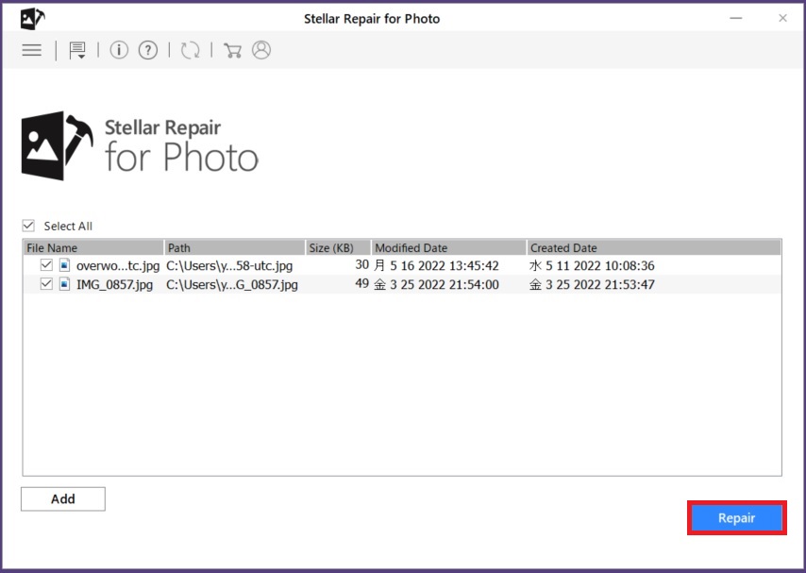The image size is (806, 573).
Task: Sort by Modified Date column header
Action: point(448,247)
